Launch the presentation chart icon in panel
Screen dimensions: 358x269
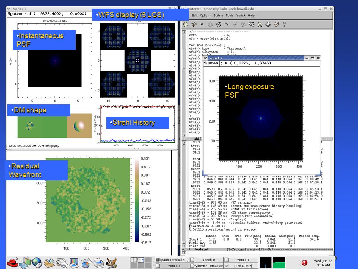74,263
